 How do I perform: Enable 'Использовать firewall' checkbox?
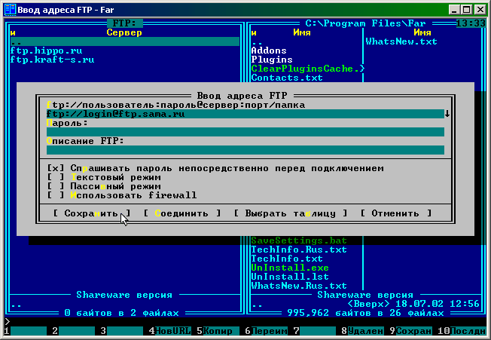(x=56, y=195)
